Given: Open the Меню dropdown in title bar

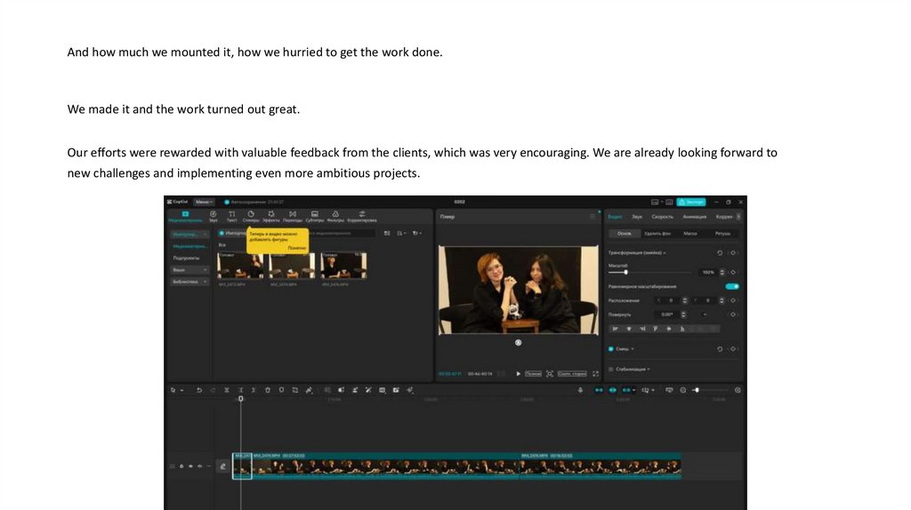Looking at the screenshot, I should tap(204, 202).
